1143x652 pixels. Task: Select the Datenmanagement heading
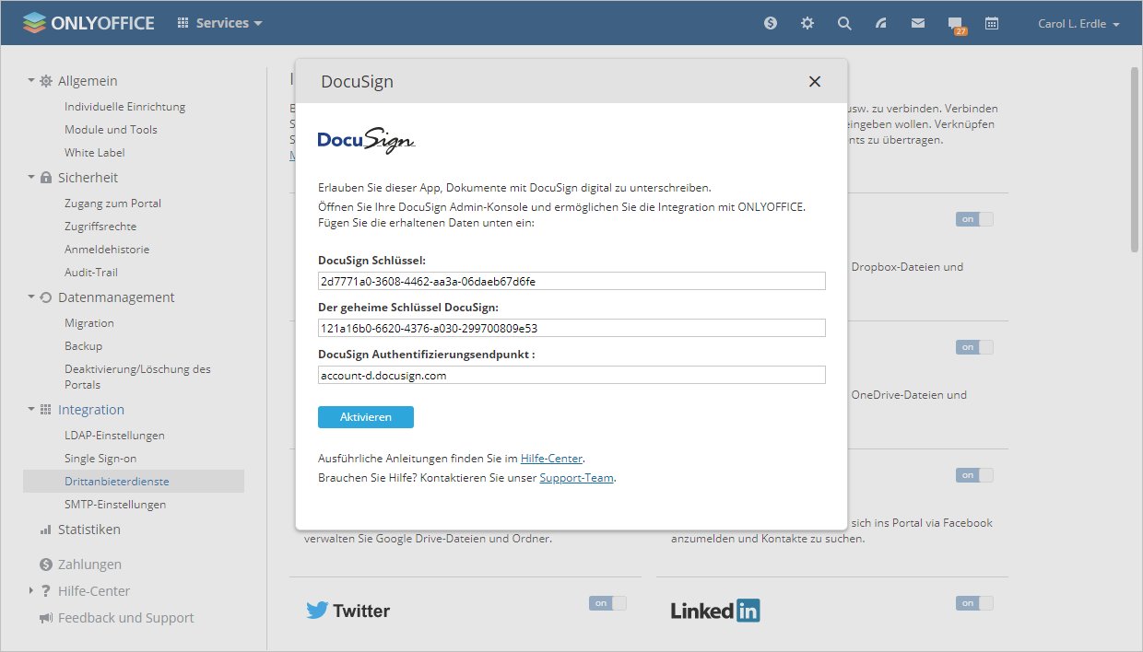116,297
